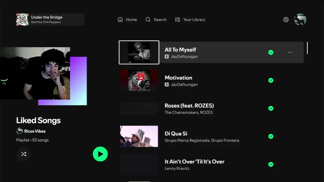Image resolution: width=324 pixels, height=182 pixels.
Task: Open the profile avatar menu
Action: click(x=300, y=19)
